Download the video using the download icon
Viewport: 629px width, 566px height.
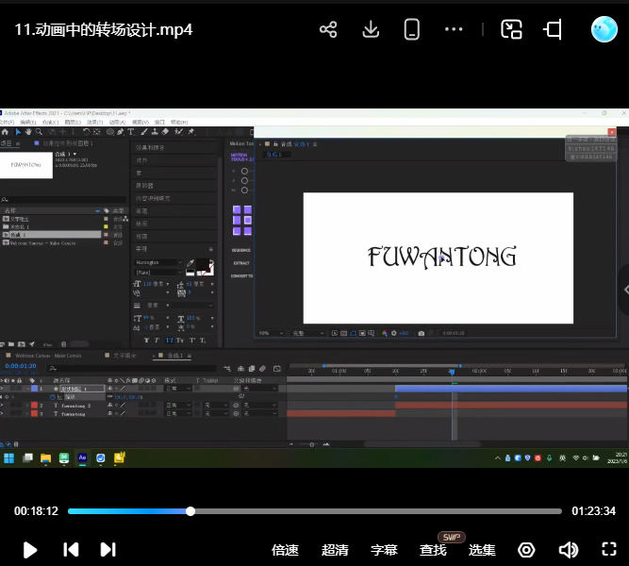(371, 29)
